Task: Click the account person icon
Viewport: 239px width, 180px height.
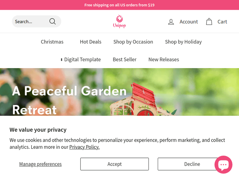Action: click(x=171, y=22)
